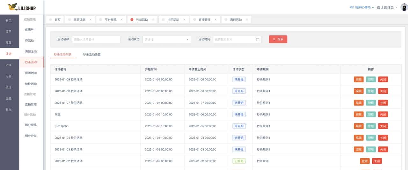Switch to the 首页 tab

click(55, 19)
